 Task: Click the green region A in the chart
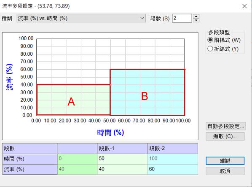point(73,100)
